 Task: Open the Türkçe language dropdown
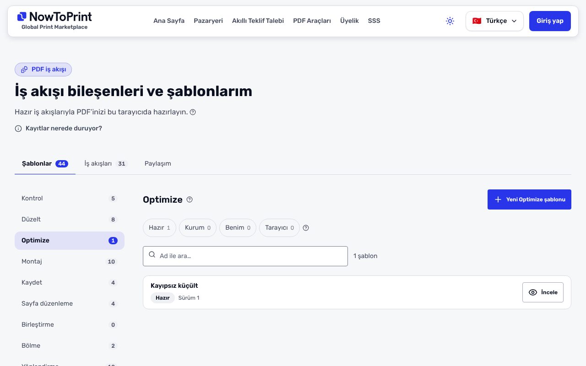494,21
